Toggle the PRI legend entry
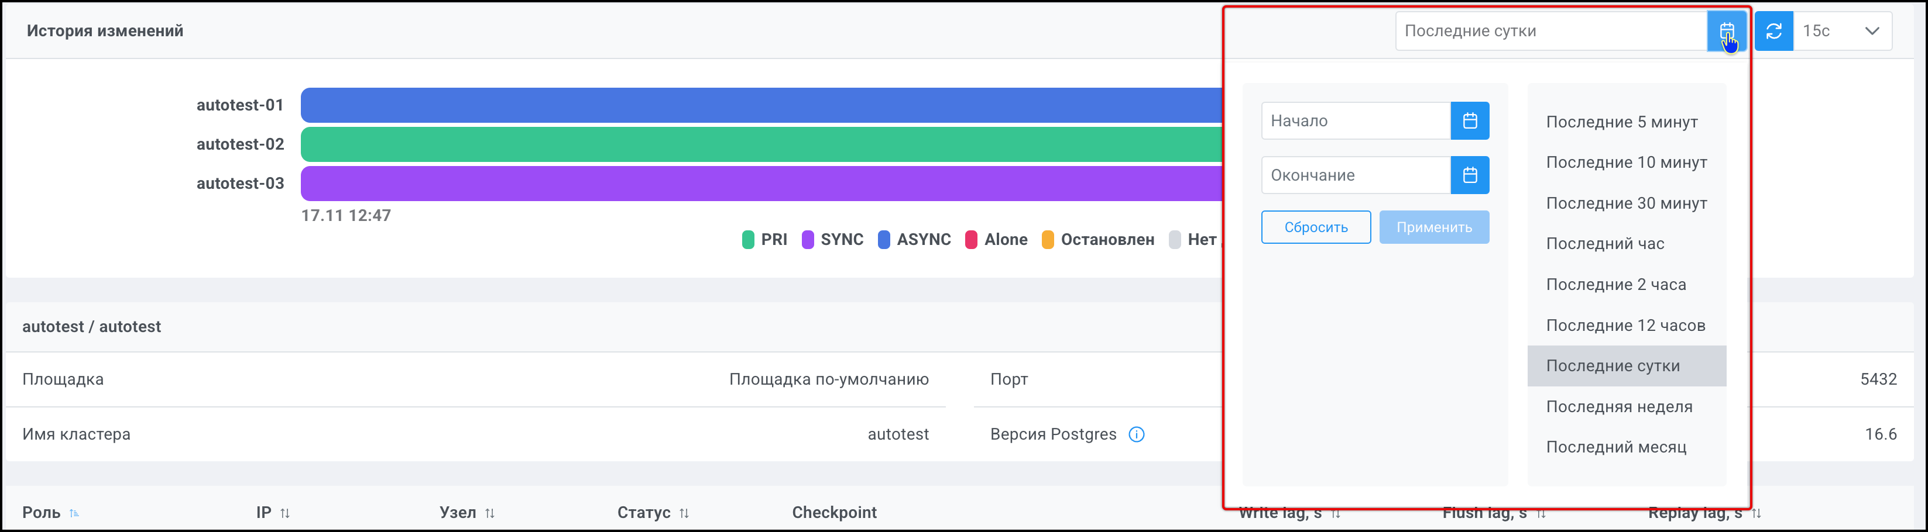The image size is (1928, 532). (x=764, y=240)
